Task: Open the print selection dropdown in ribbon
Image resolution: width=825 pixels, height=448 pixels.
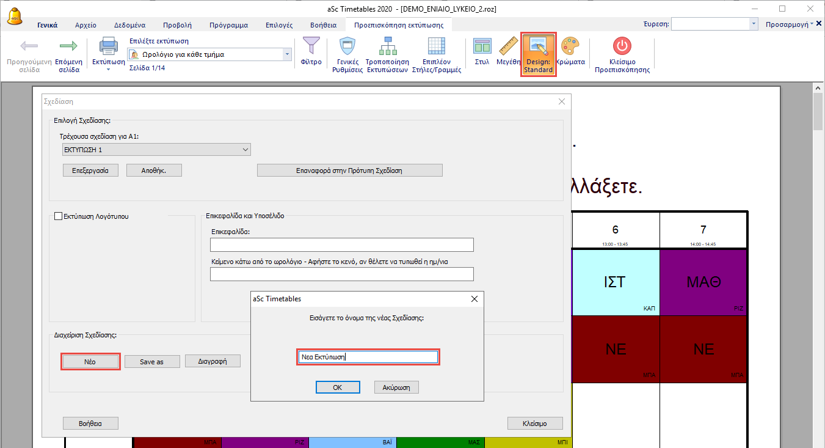Action: pyautogui.click(x=287, y=54)
